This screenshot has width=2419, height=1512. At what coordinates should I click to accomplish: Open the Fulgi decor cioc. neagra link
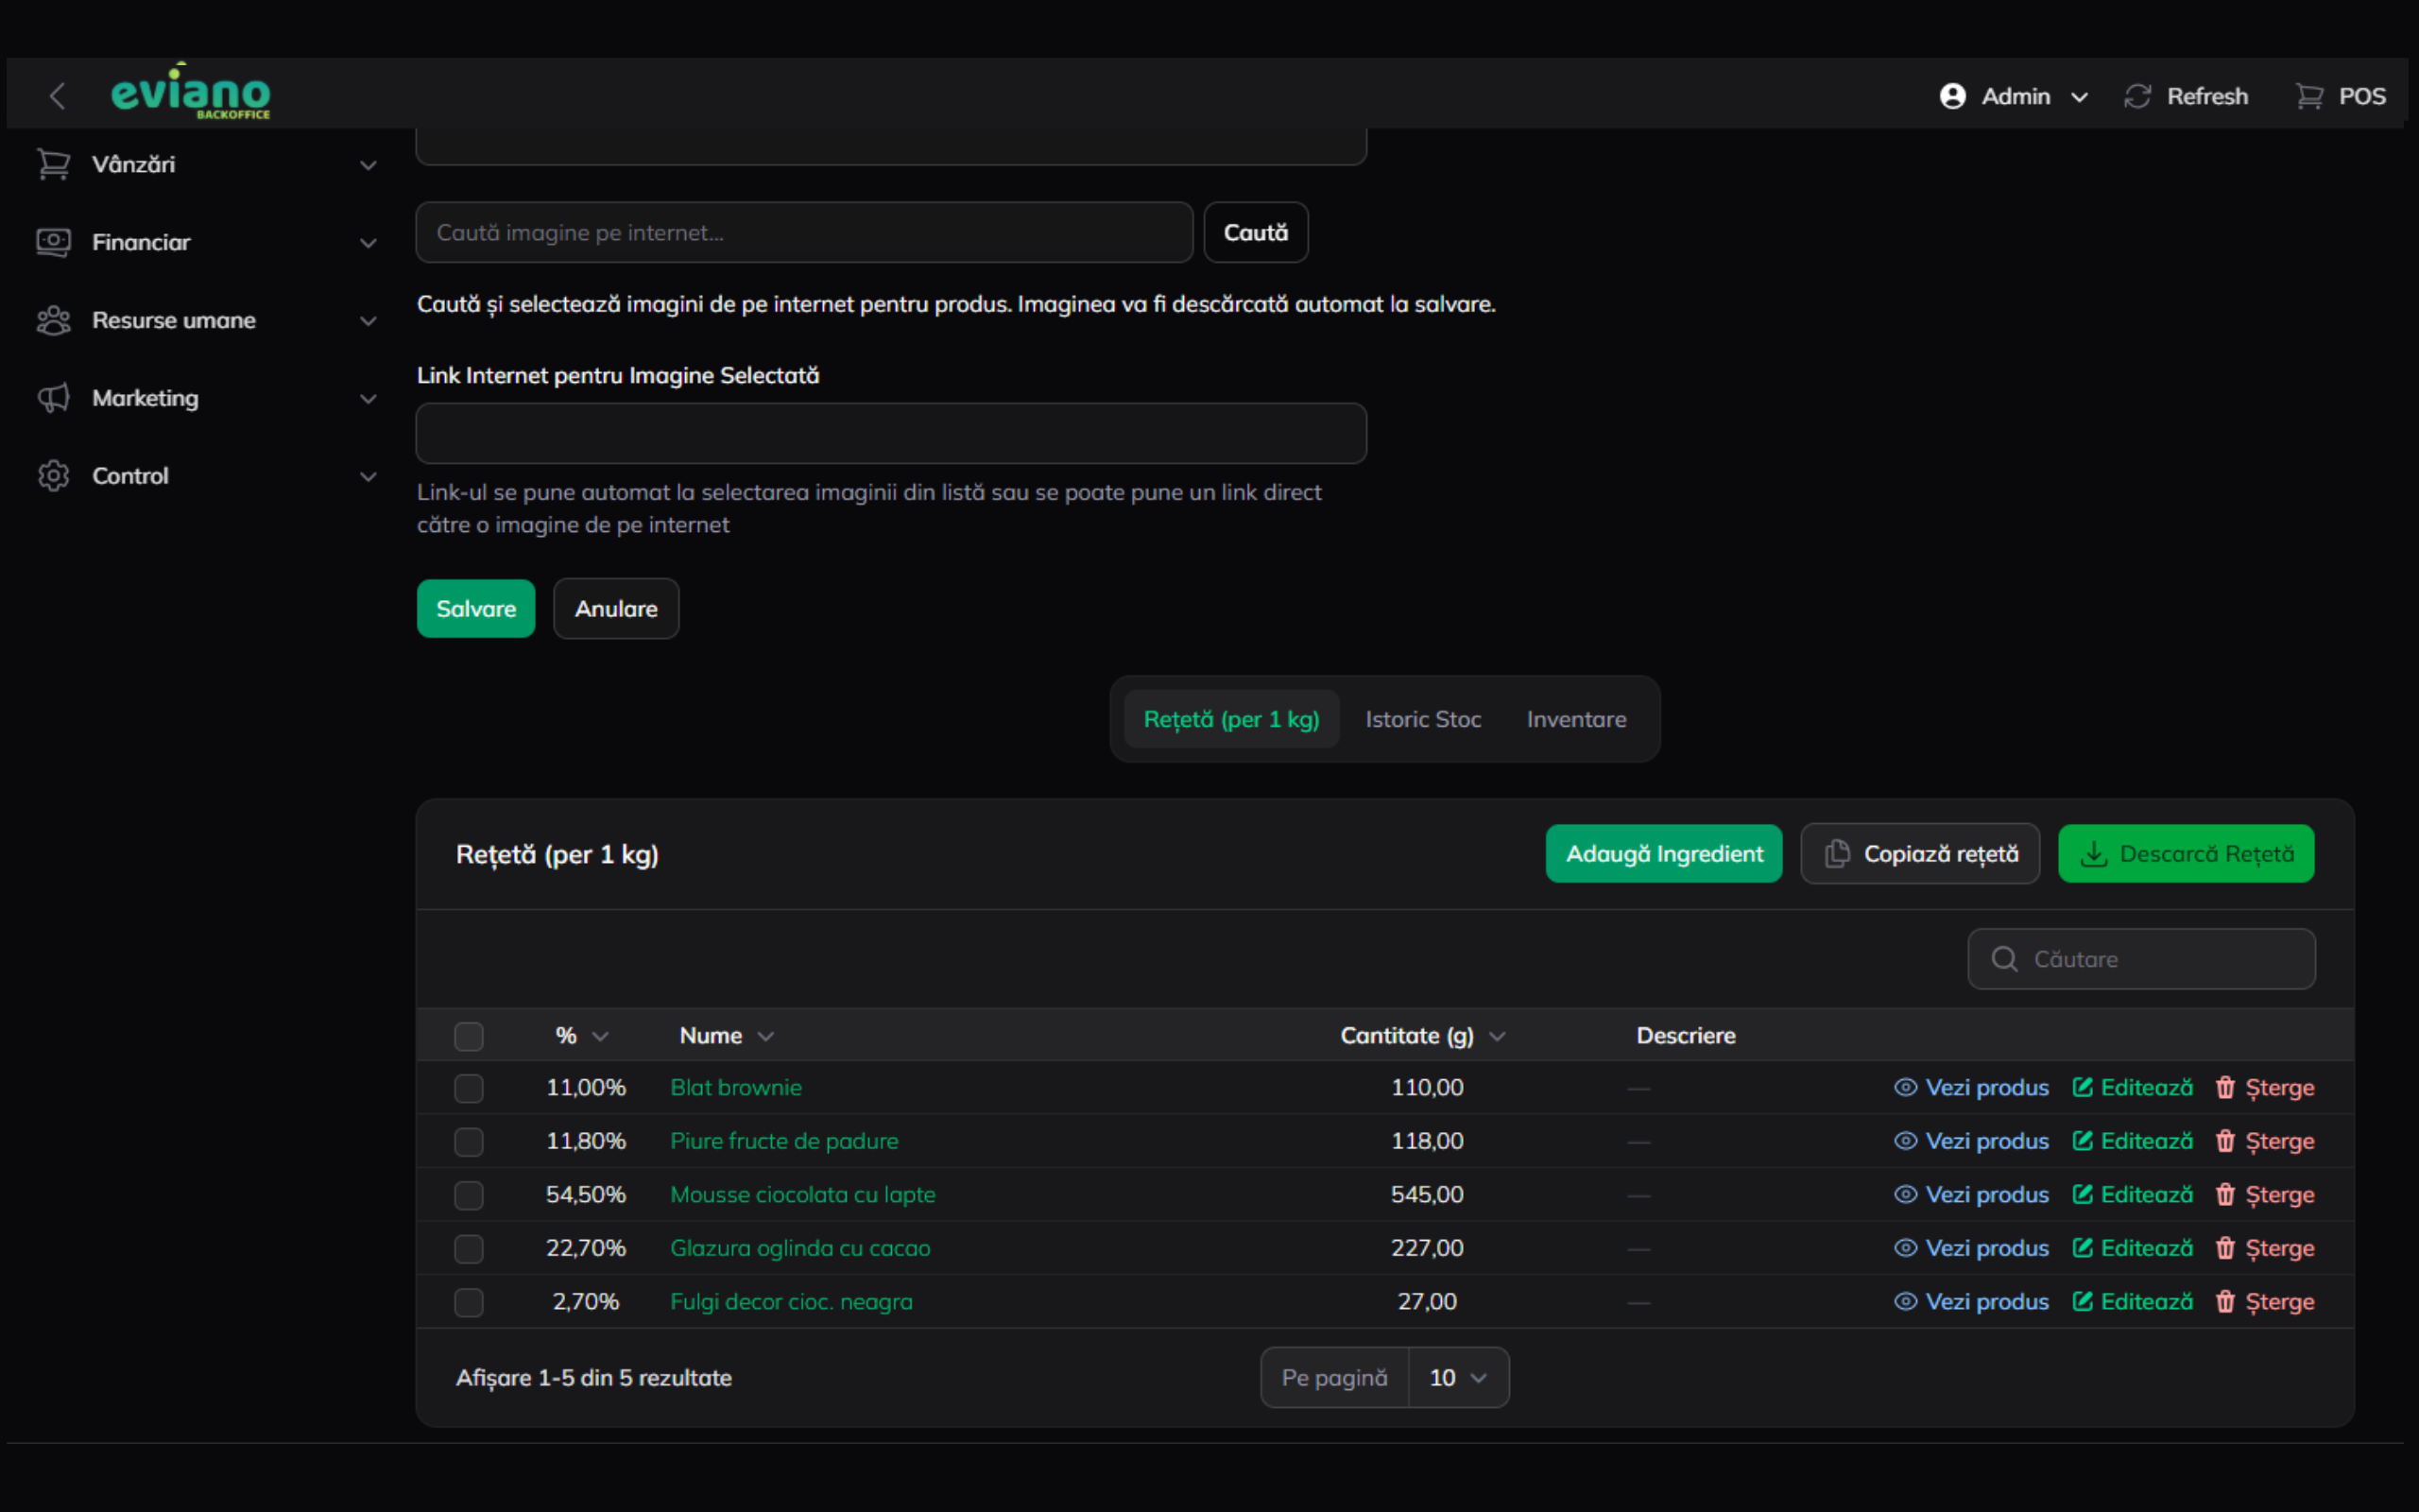tap(791, 1301)
